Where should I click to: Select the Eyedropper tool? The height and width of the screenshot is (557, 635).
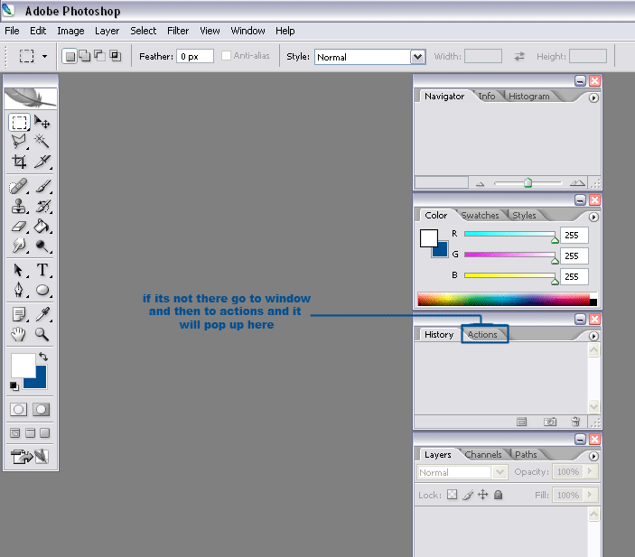(x=42, y=313)
